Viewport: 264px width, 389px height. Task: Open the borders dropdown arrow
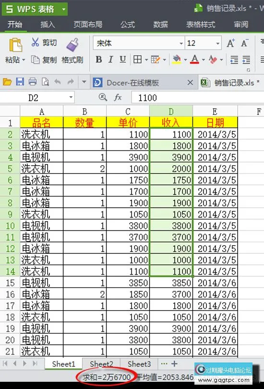(x=146, y=60)
